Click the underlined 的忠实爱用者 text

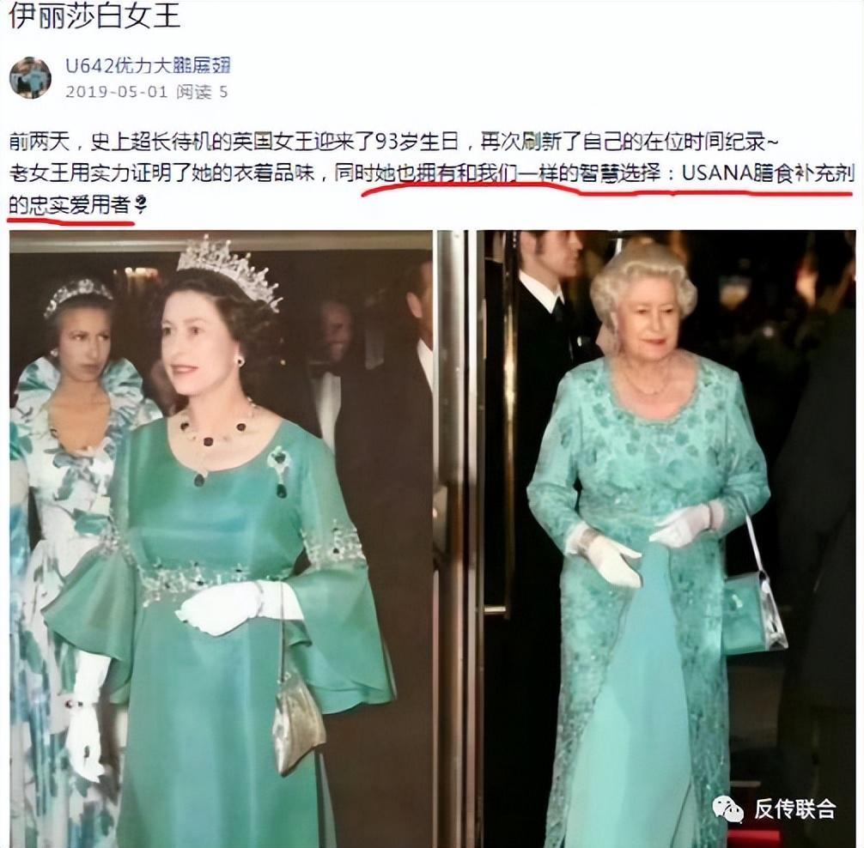pyautogui.click(x=70, y=205)
